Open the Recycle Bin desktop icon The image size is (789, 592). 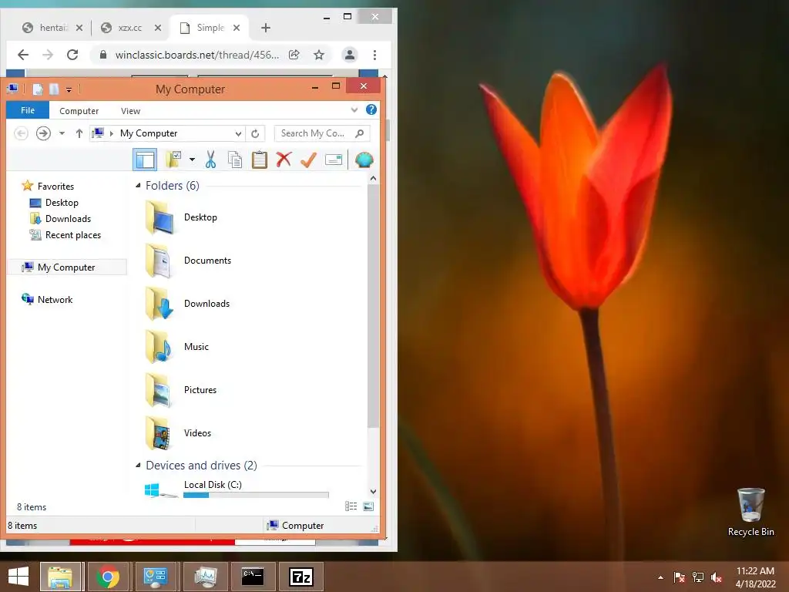pos(750,513)
